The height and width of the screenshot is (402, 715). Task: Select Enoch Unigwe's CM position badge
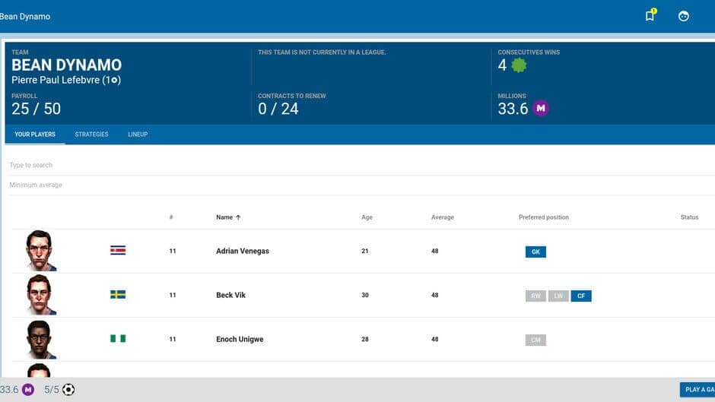(535, 340)
